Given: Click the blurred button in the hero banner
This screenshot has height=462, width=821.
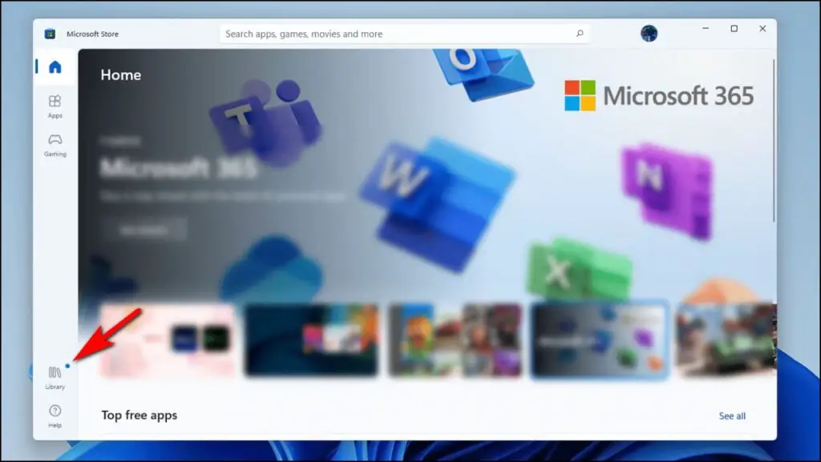Looking at the screenshot, I should (144, 230).
